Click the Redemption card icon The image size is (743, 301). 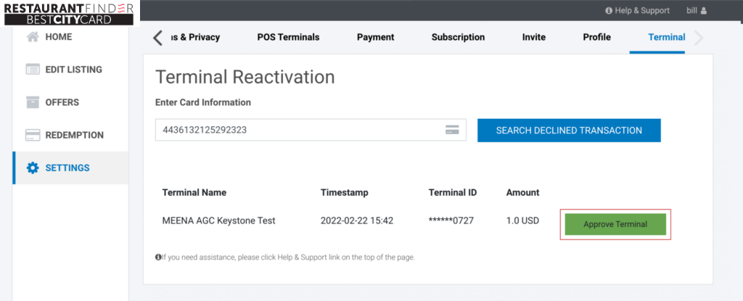pyautogui.click(x=32, y=135)
